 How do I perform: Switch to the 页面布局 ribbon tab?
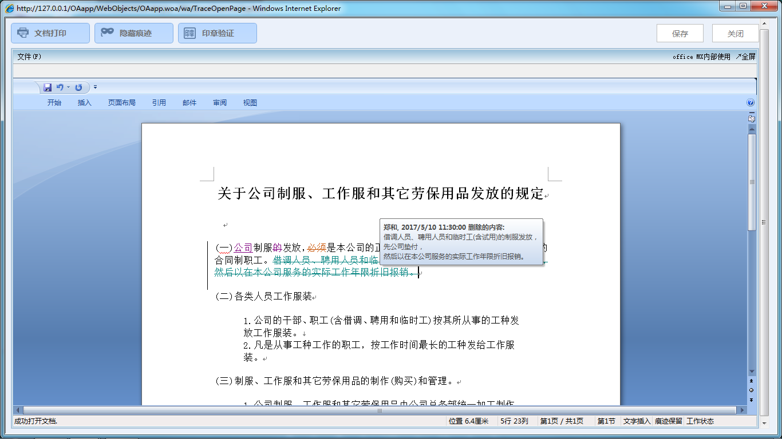(x=121, y=102)
